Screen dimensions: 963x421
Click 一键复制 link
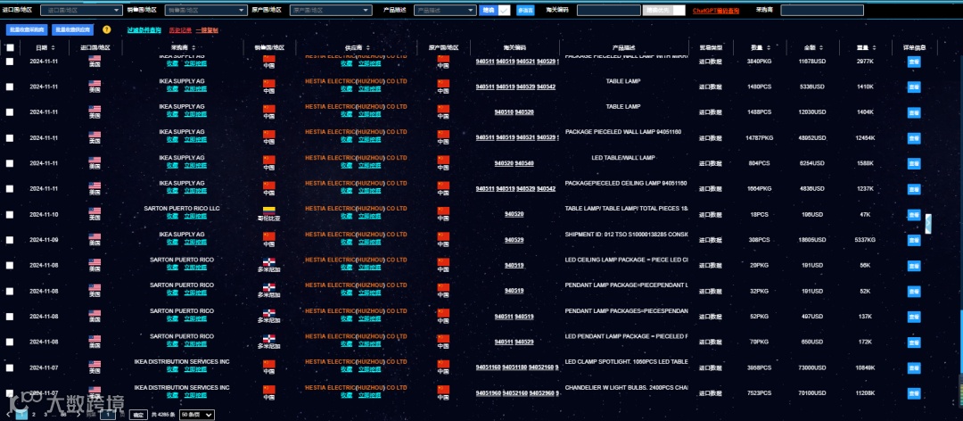point(207,29)
